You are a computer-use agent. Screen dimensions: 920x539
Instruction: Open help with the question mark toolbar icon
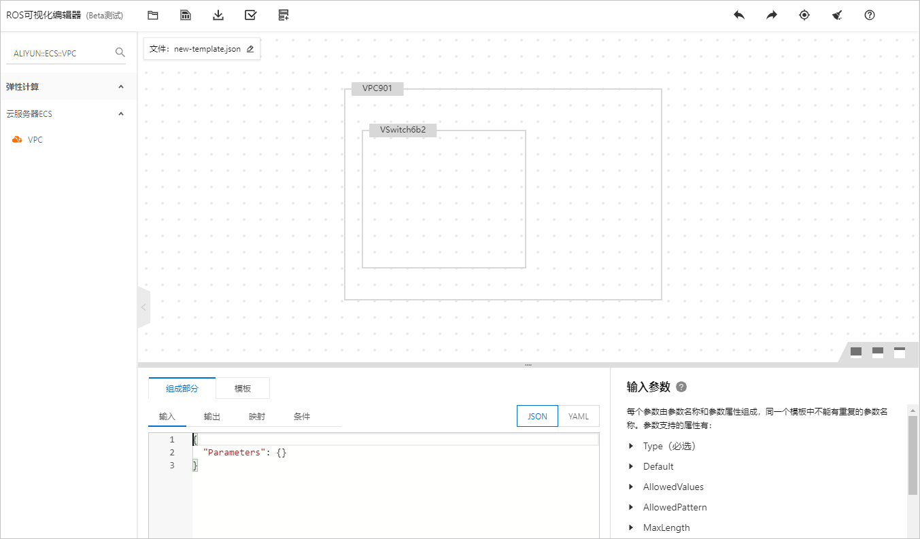(870, 15)
